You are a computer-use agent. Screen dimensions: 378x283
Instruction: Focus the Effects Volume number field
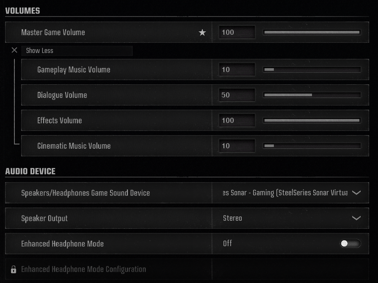coord(237,120)
